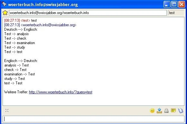187x124 pixels.
Task: Click the yellow star contact icon
Action: pos(5,13)
